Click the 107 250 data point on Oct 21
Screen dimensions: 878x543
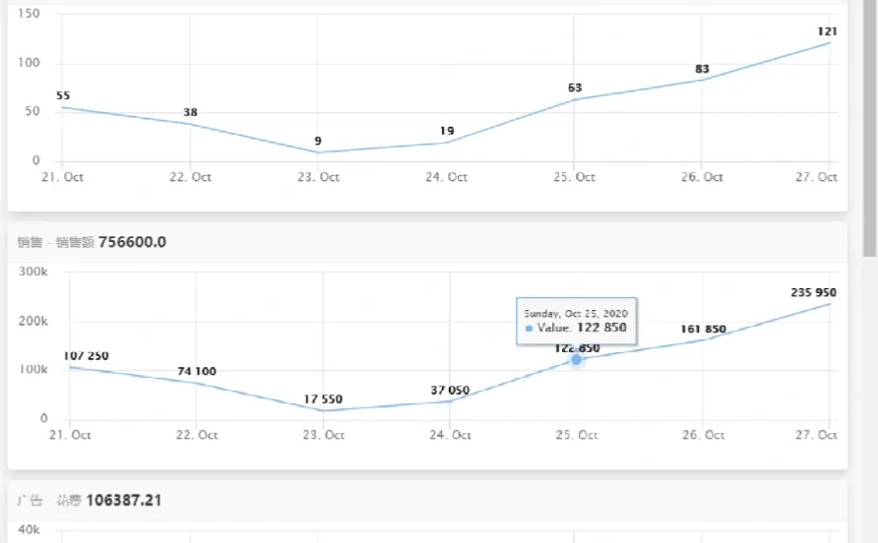70,367
